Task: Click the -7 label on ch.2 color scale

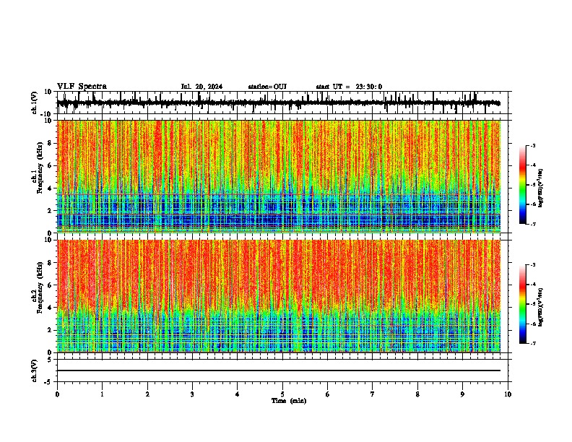Action: pyautogui.click(x=533, y=343)
